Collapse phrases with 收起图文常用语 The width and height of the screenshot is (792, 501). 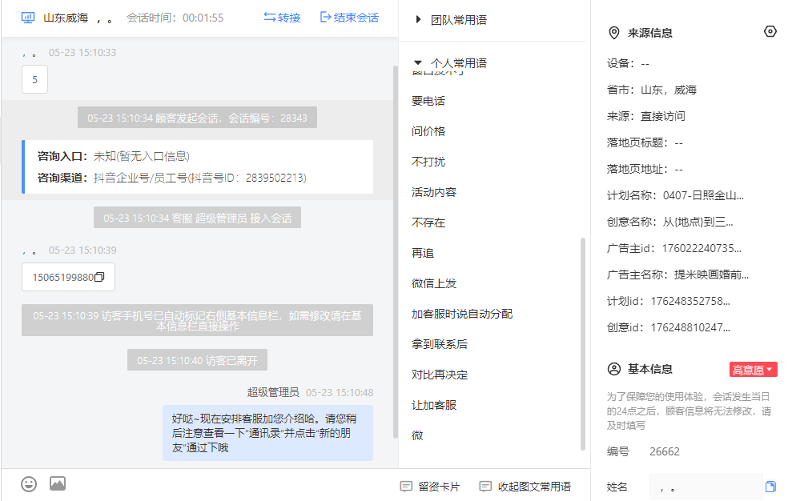point(525,487)
